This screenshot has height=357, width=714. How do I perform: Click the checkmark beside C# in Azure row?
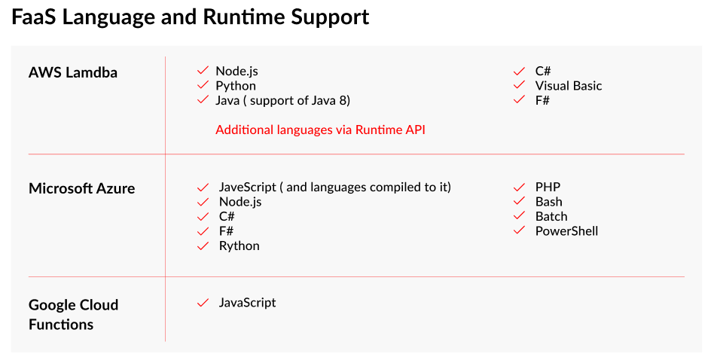click(x=203, y=216)
